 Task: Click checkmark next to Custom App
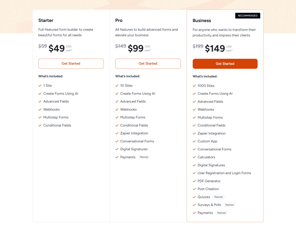tap(194, 141)
